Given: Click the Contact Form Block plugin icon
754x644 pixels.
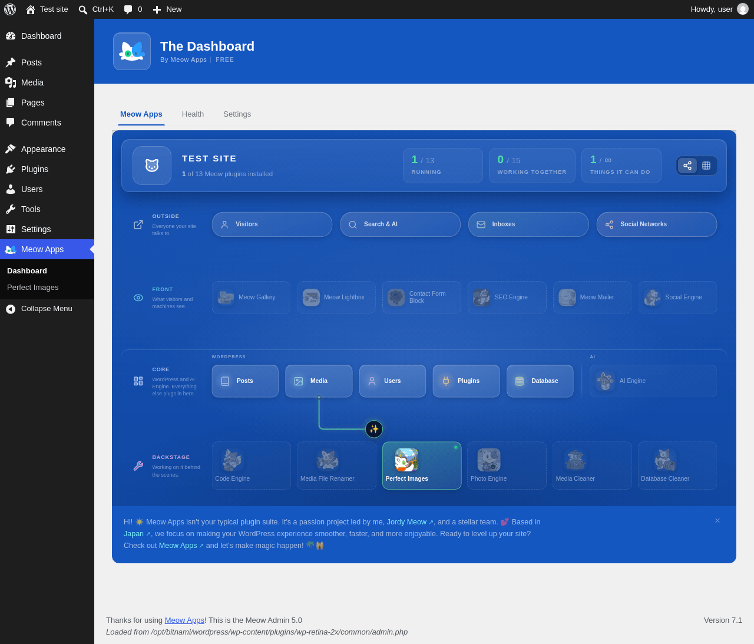Looking at the screenshot, I should coord(396,298).
